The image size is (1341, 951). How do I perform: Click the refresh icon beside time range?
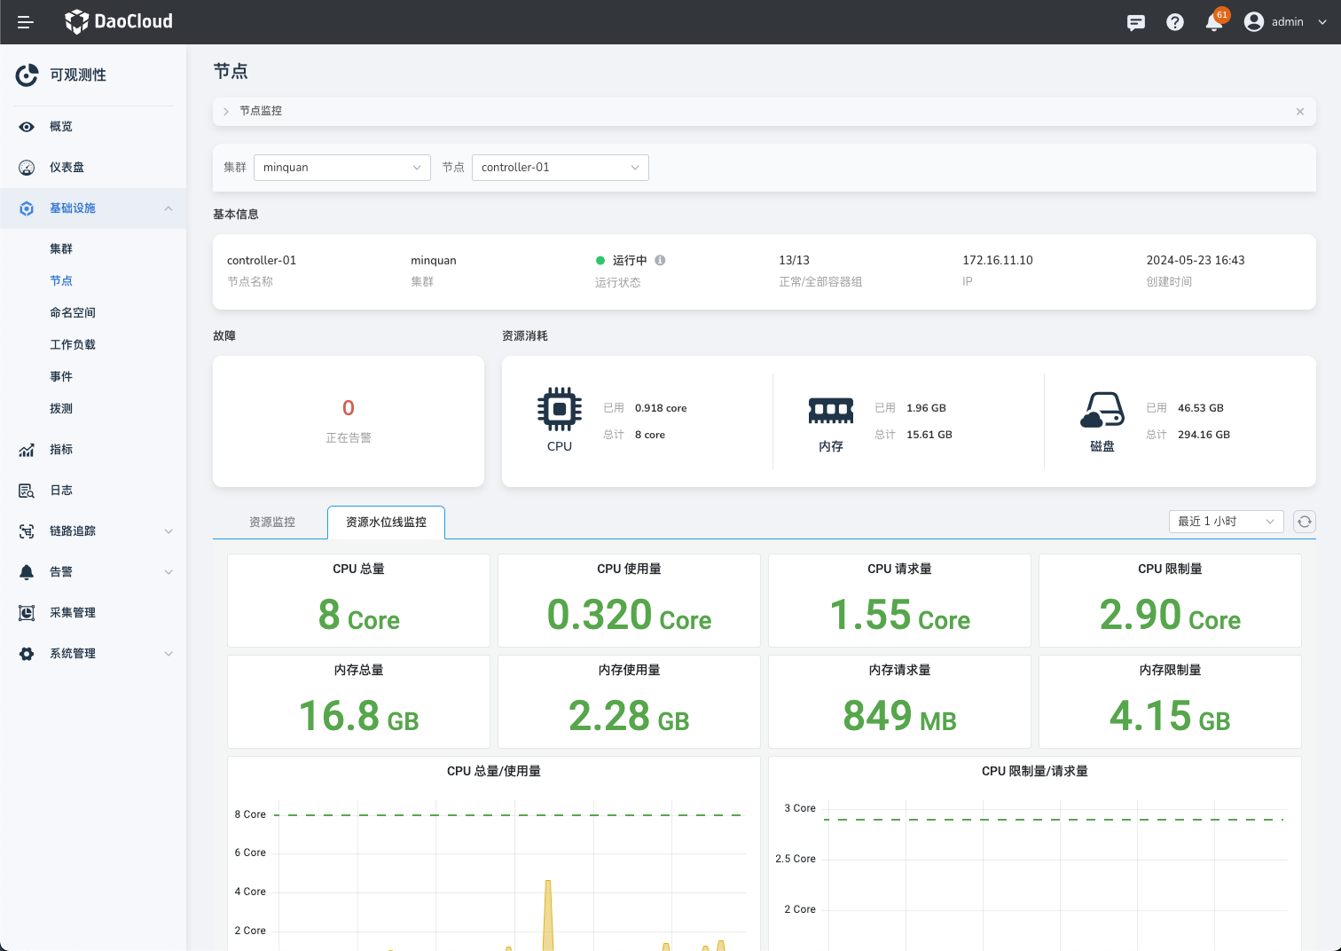coord(1304,522)
